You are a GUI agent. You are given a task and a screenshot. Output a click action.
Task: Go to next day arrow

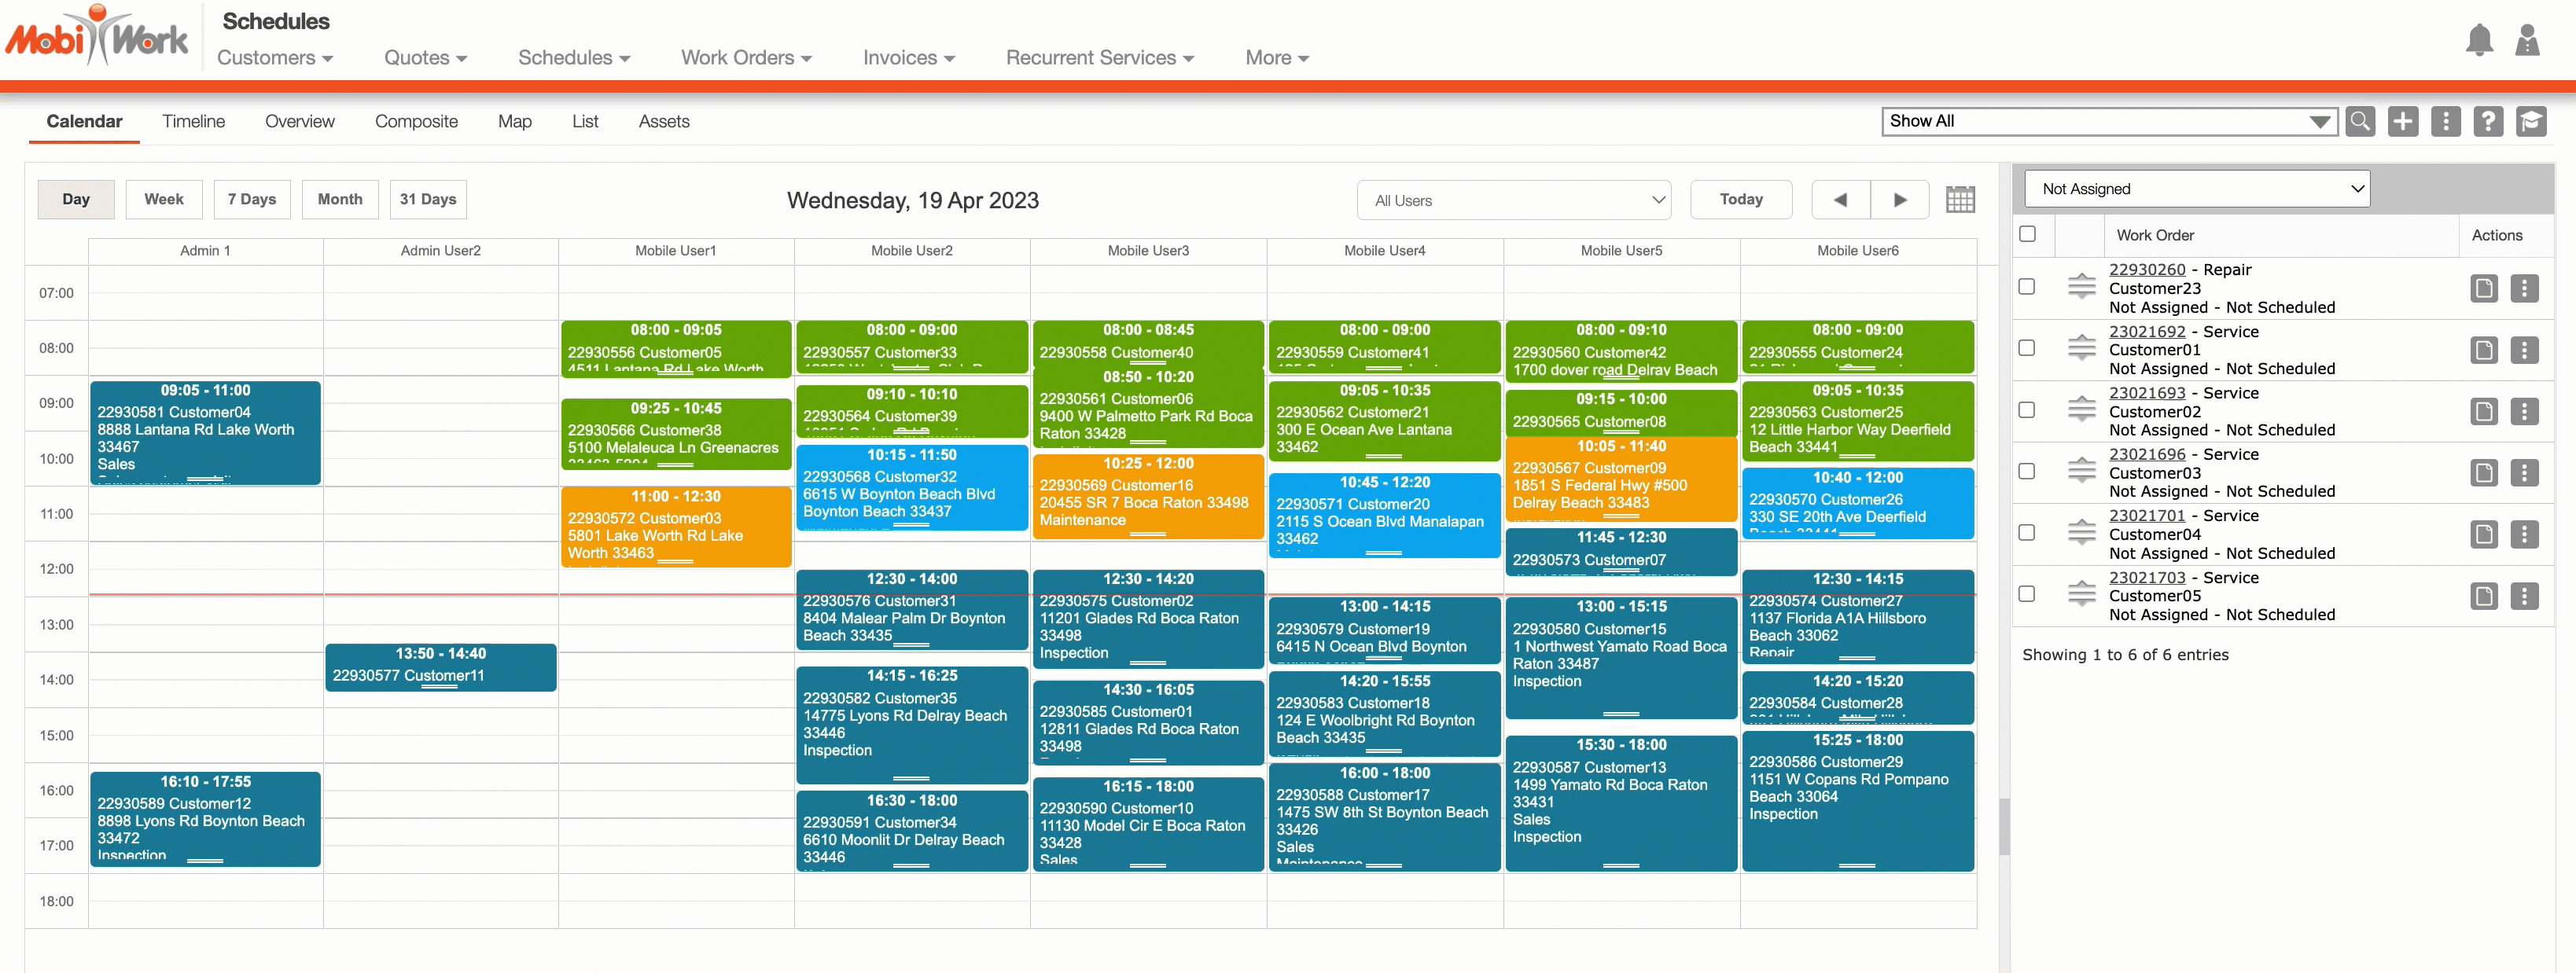1900,200
